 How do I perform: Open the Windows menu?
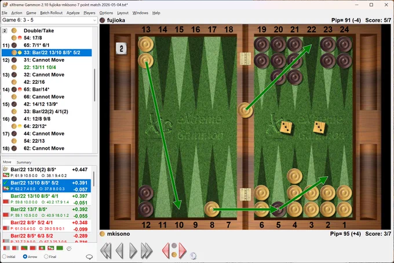pyautogui.click(x=140, y=13)
